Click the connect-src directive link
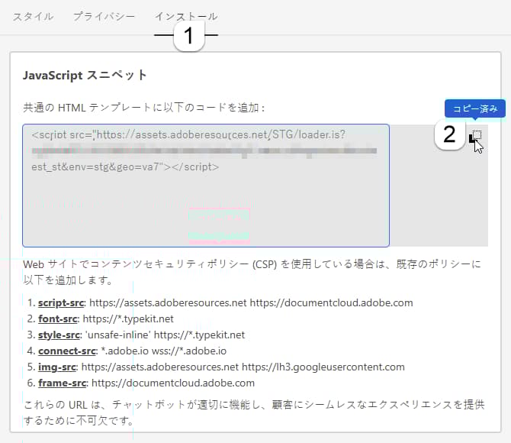This screenshot has height=443, width=511. tap(67, 351)
